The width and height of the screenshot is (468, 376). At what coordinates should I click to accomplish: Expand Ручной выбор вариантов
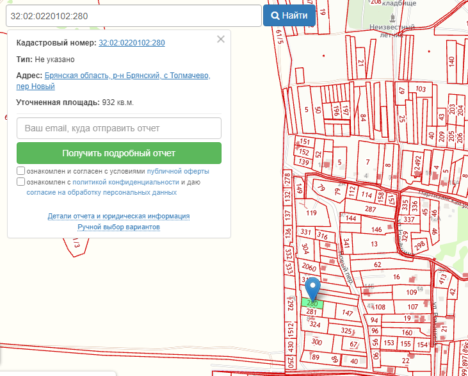[118, 227]
